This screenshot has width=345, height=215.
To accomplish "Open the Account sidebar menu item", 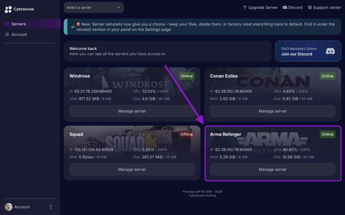I will point(30,35).
